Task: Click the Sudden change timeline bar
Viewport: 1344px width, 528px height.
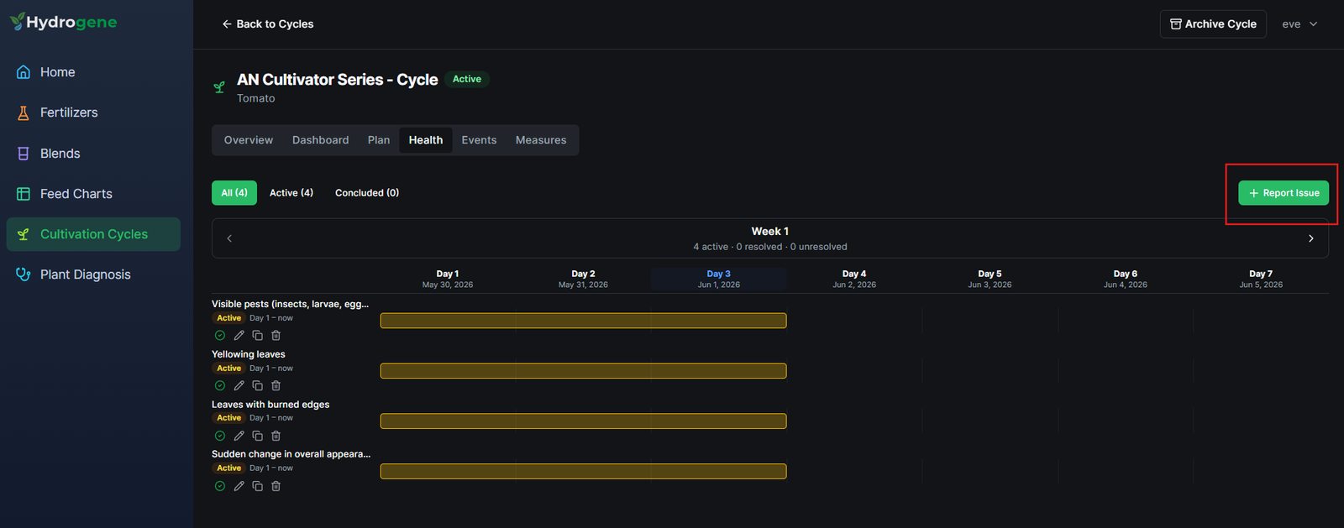Action: tap(583, 472)
